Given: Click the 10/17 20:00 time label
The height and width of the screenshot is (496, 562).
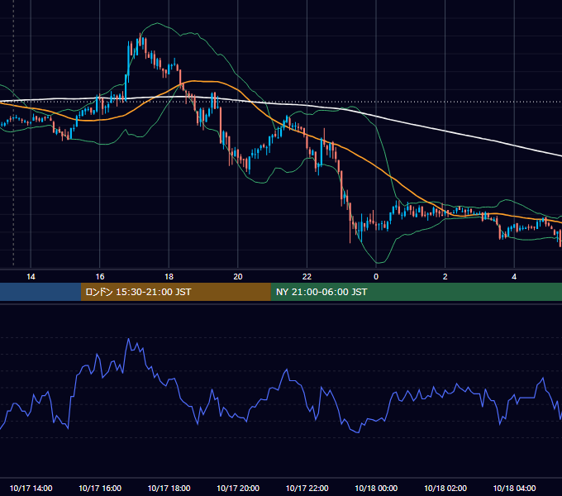Looking at the screenshot, I should (x=238, y=488).
